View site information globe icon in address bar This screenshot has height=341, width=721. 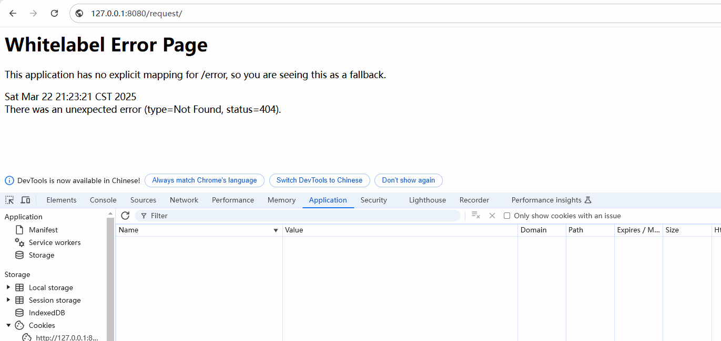[79, 13]
